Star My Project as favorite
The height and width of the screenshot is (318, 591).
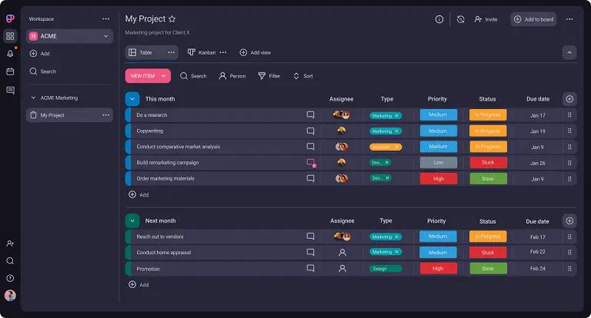click(x=172, y=19)
